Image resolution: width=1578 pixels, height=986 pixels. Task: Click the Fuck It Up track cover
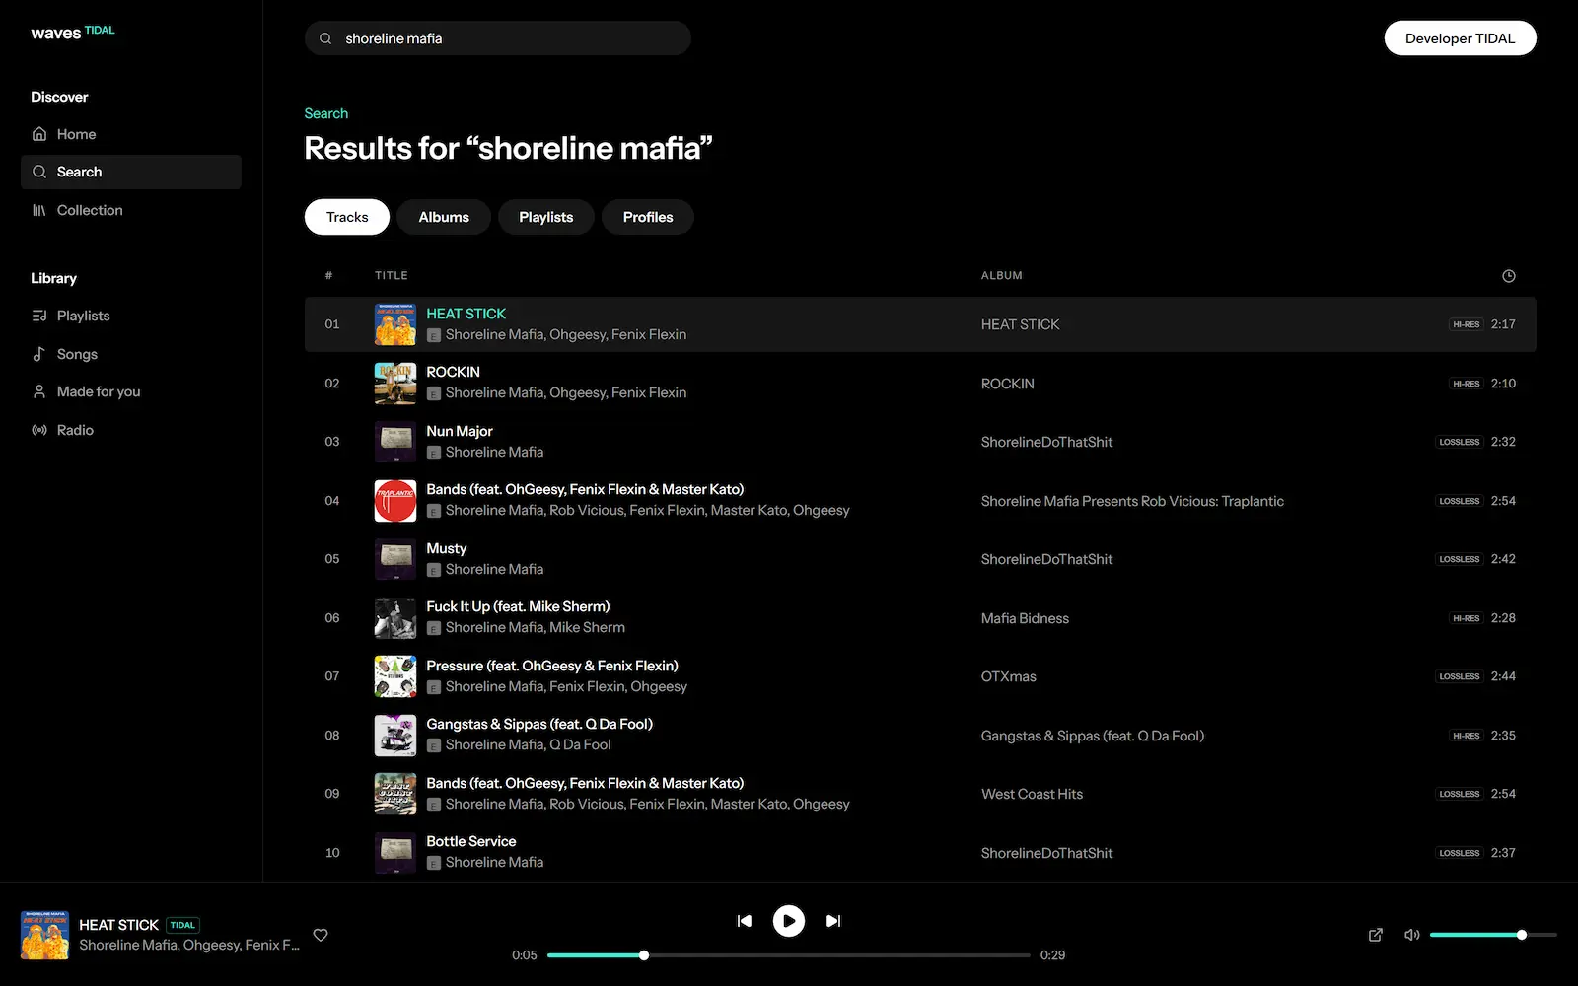click(395, 618)
